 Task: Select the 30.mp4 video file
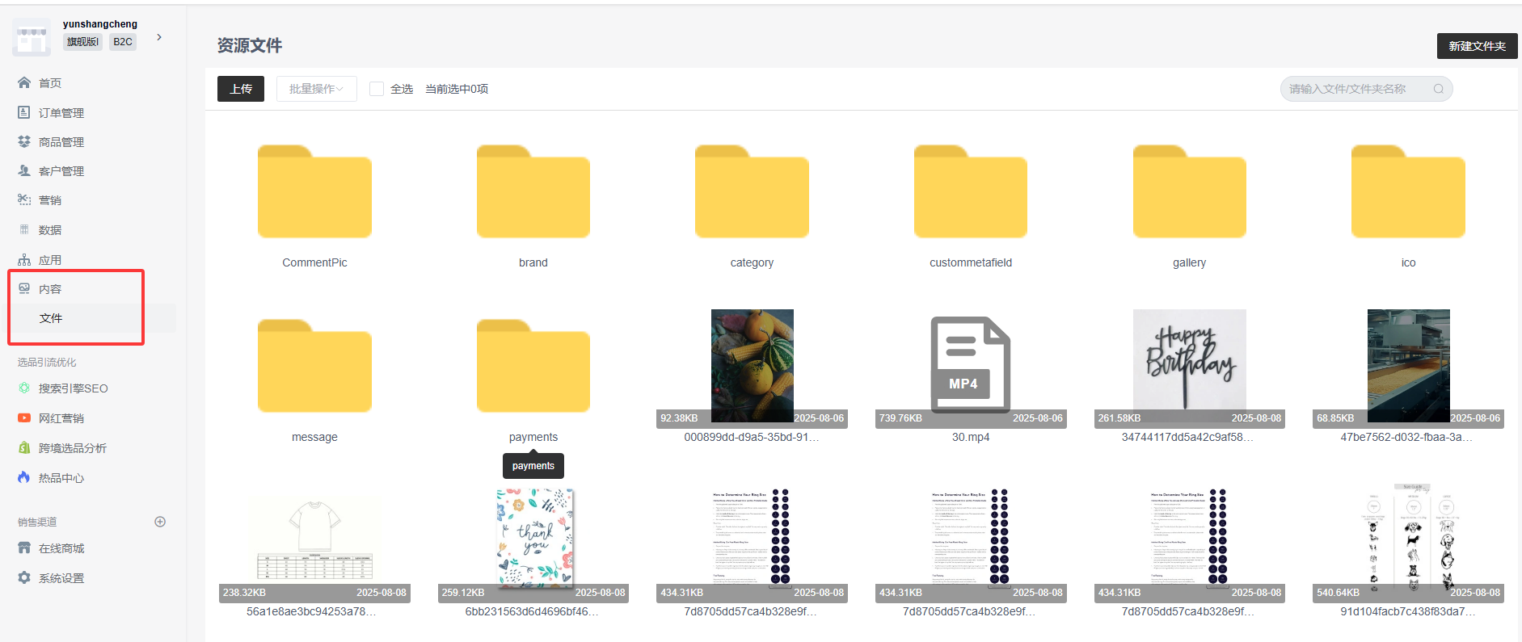[970, 365]
